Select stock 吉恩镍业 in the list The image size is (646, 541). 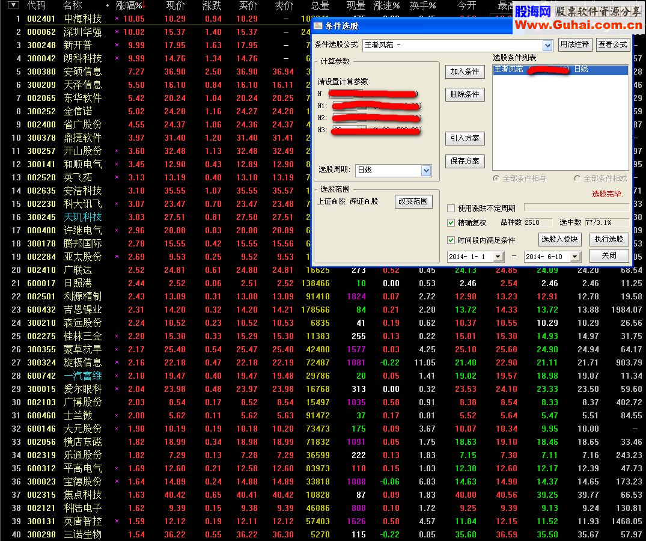click(83, 310)
